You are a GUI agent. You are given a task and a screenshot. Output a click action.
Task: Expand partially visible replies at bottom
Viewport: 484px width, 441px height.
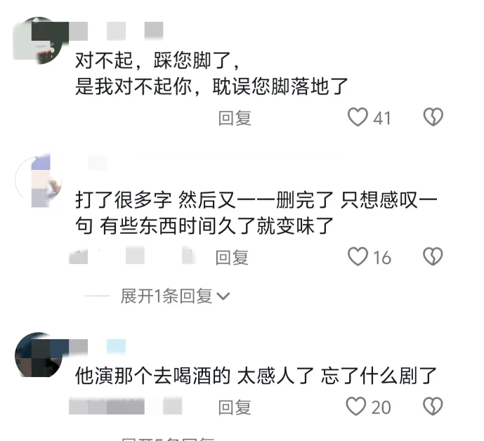[x=168, y=439]
